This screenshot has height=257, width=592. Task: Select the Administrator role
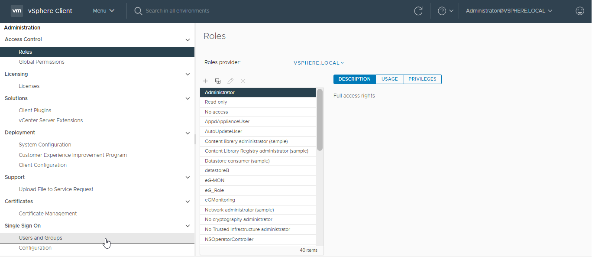258,92
